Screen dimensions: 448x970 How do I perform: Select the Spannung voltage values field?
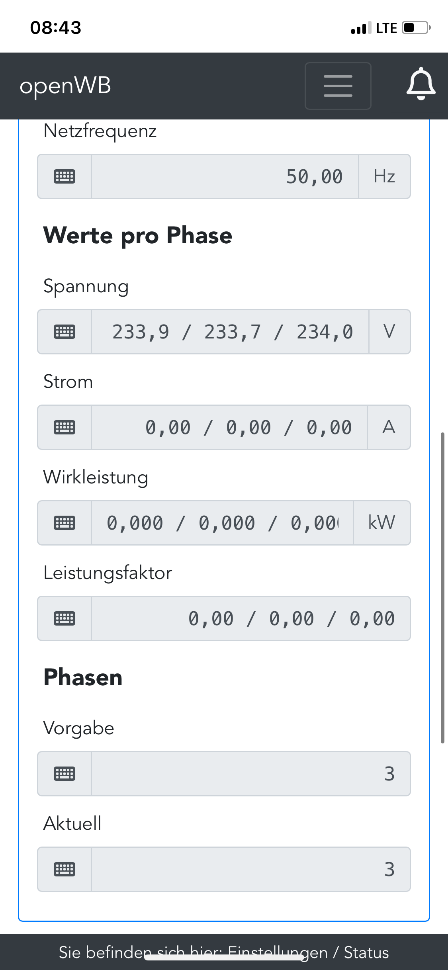coord(230,332)
